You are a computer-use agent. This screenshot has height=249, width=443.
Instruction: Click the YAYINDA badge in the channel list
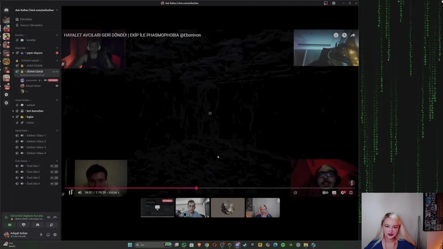coord(53,80)
